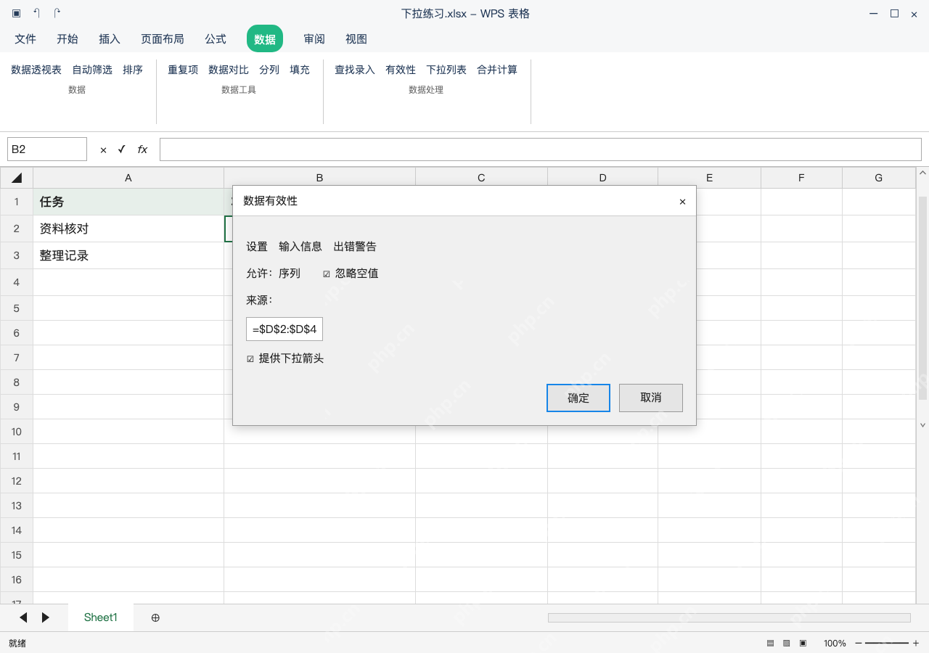Screen dimensions: 929x653
Task: Click the vertical scrollbar down arrow
Action: (923, 425)
